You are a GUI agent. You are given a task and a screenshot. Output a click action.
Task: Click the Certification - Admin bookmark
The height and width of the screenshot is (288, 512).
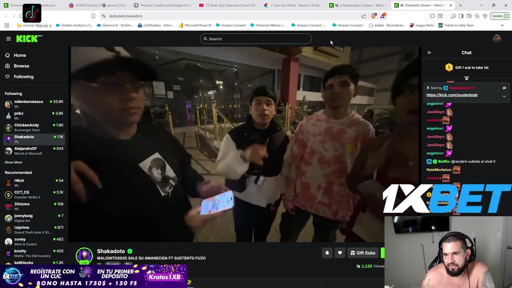[155, 25]
